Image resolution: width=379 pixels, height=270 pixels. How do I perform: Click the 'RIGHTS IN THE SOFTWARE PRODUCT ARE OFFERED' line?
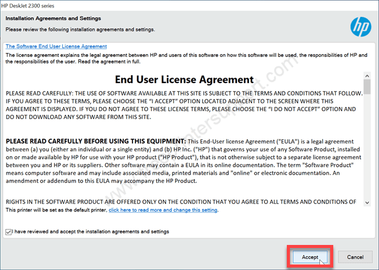point(181,202)
